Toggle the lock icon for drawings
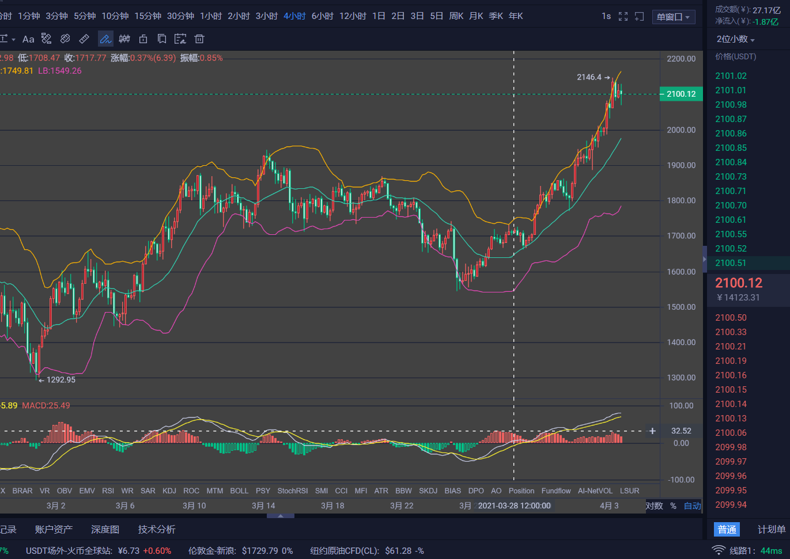This screenshot has width=790, height=559. (x=143, y=39)
